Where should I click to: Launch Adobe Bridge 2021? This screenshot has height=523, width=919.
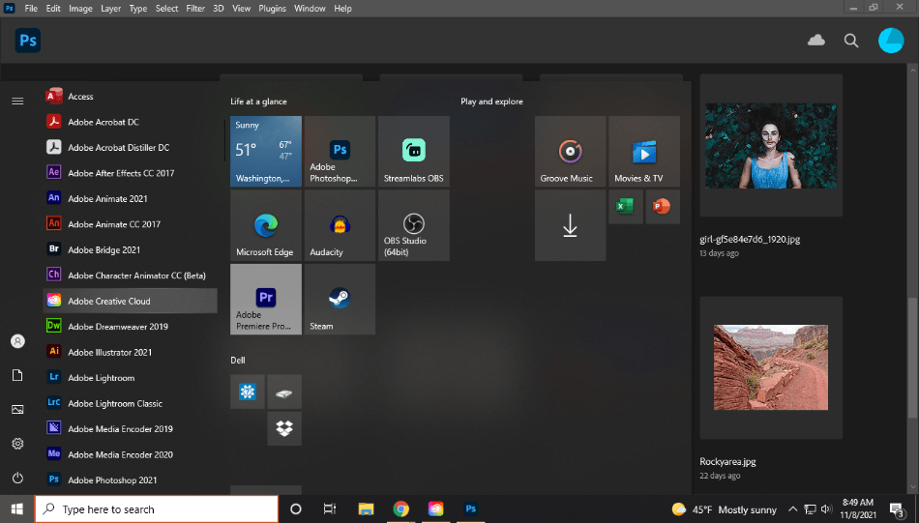click(131, 249)
